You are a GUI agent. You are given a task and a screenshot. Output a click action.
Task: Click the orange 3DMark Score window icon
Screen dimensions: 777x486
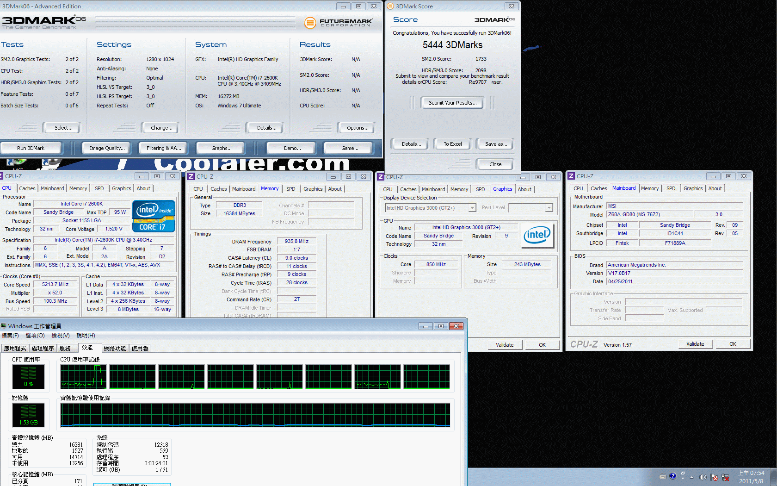[390, 6]
